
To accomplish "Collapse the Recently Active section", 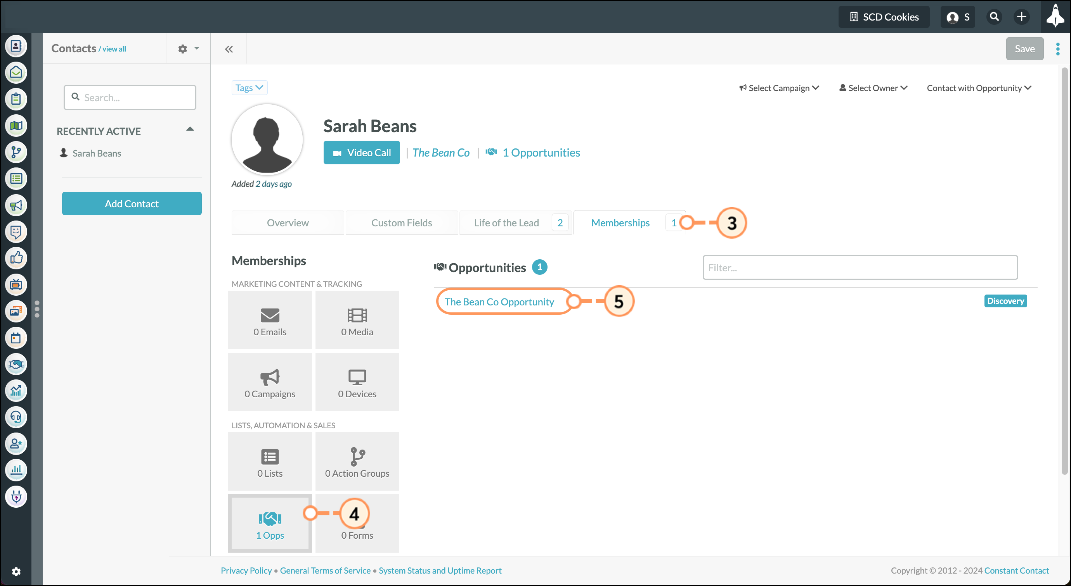I will pos(190,129).
